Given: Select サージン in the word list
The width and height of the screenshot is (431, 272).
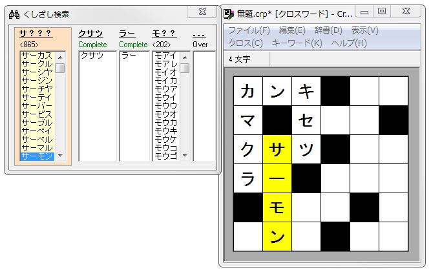Looking at the screenshot, I should pos(37,81).
